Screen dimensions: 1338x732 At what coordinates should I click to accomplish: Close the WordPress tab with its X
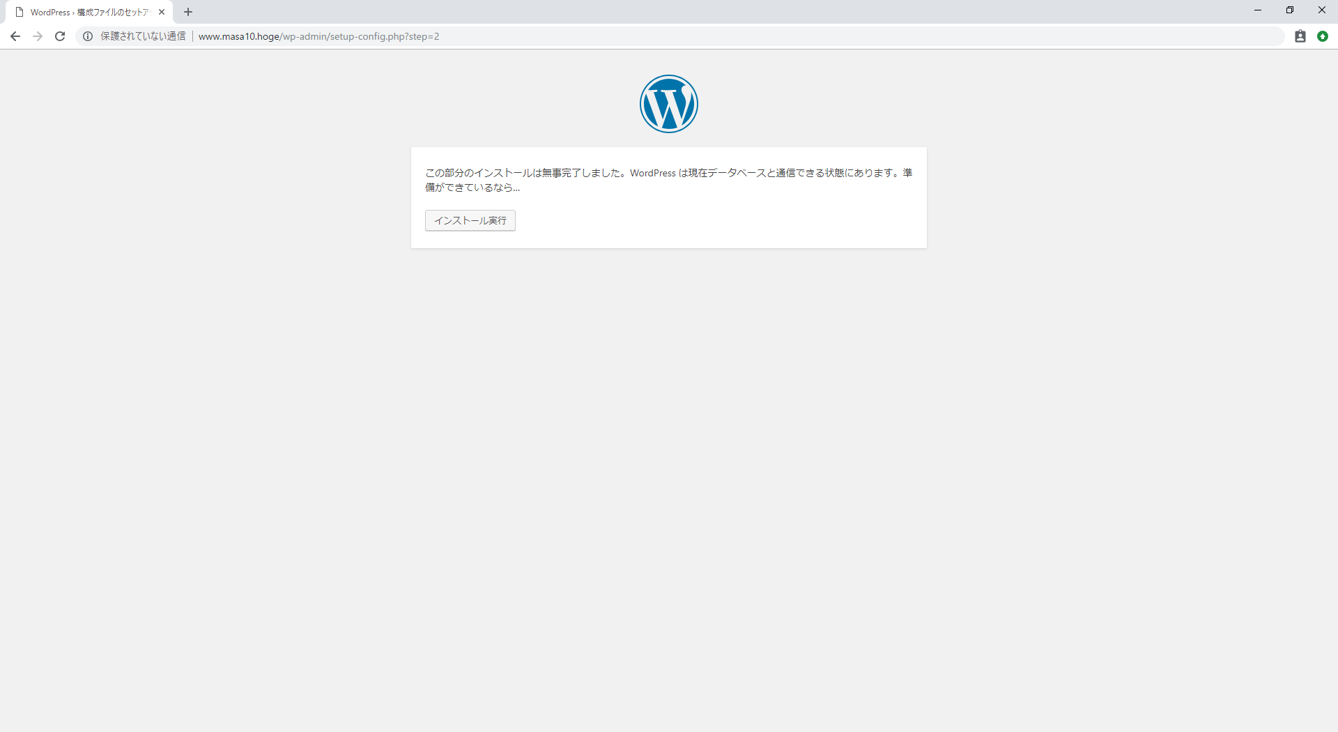point(162,12)
